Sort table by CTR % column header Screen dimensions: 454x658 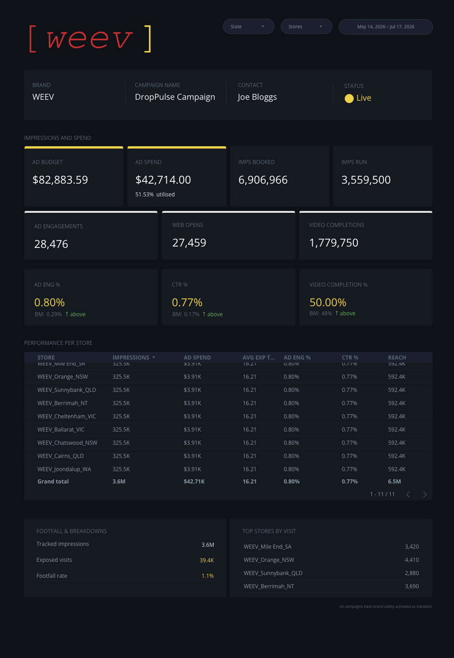click(350, 357)
